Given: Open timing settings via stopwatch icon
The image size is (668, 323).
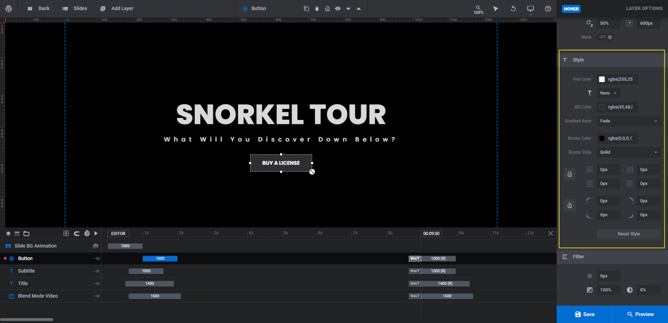Looking at the screenshot, I should click(x=87, y=233).
